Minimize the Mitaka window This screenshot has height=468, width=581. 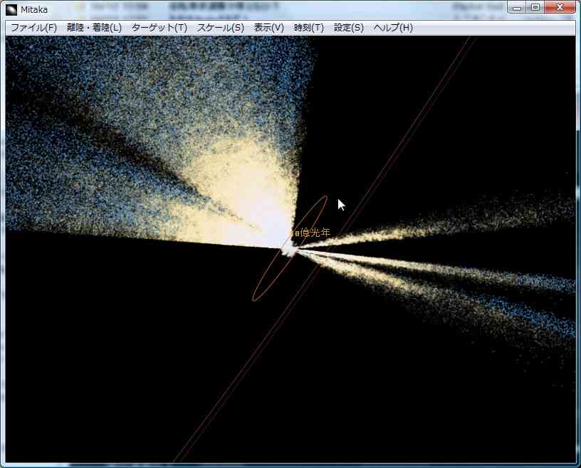click(x=518, y=7)
